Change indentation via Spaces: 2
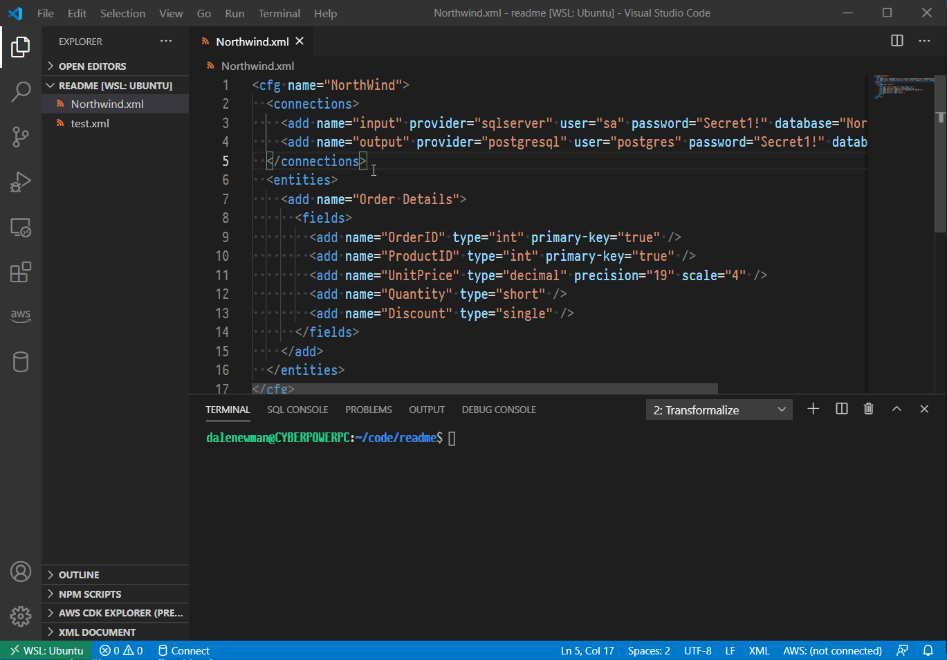The image size is (947, 660). pyautogui.click(x=649, y=650)
